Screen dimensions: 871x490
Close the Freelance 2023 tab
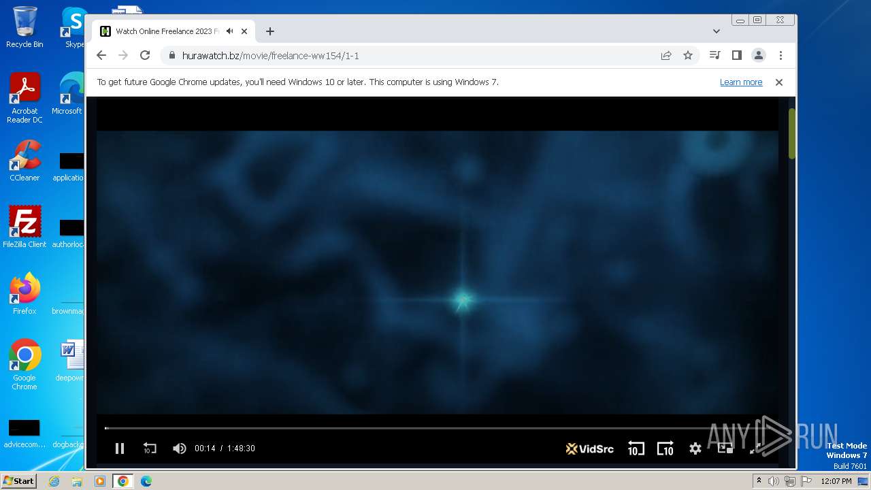pyautogui.click(x=244, y=31)
